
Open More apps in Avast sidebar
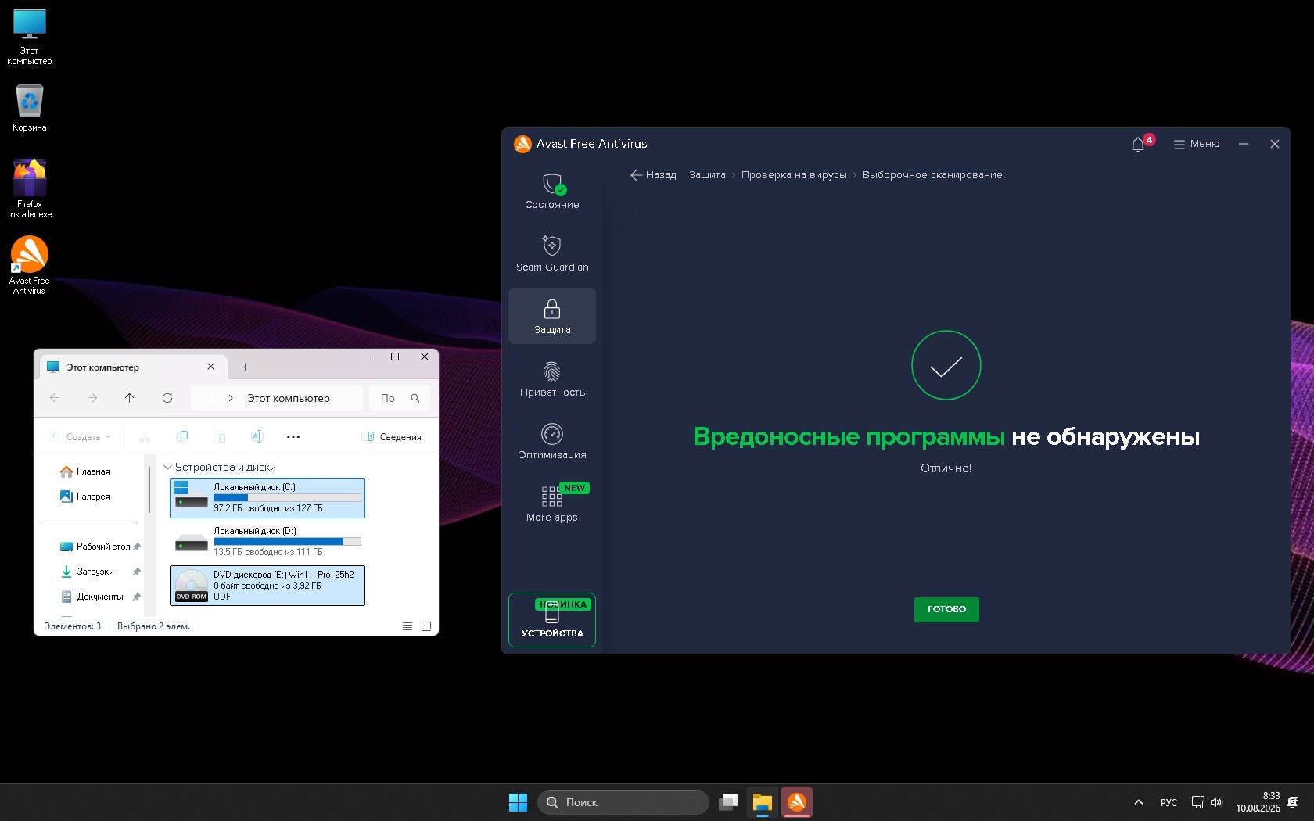(x=551, y=504)
